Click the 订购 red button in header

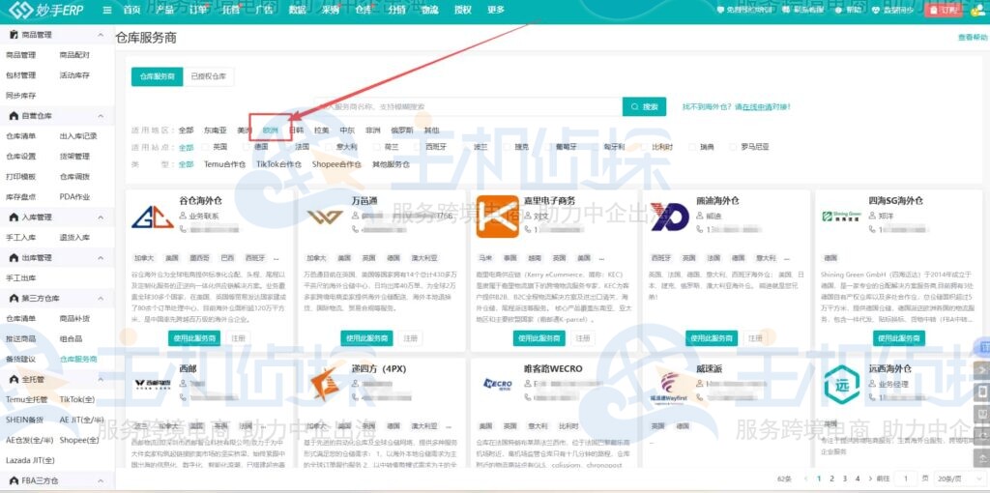[x=946, y=10]
